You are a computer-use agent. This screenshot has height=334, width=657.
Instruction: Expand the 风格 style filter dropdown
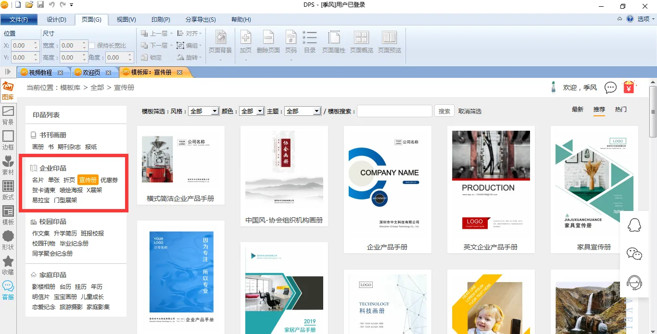click(x=215, y=111)
